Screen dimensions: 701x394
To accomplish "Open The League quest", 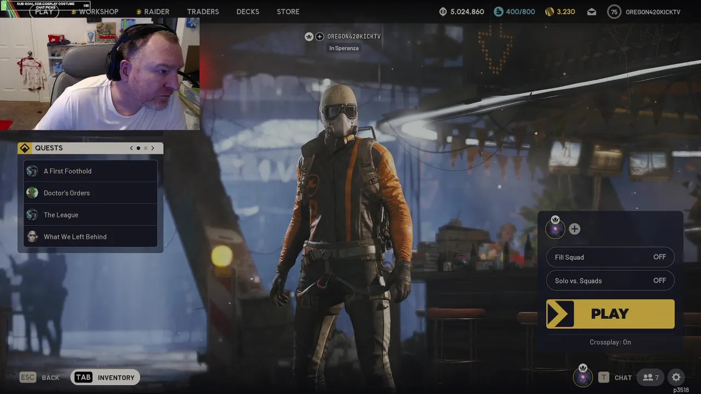I will click(90, 215).
